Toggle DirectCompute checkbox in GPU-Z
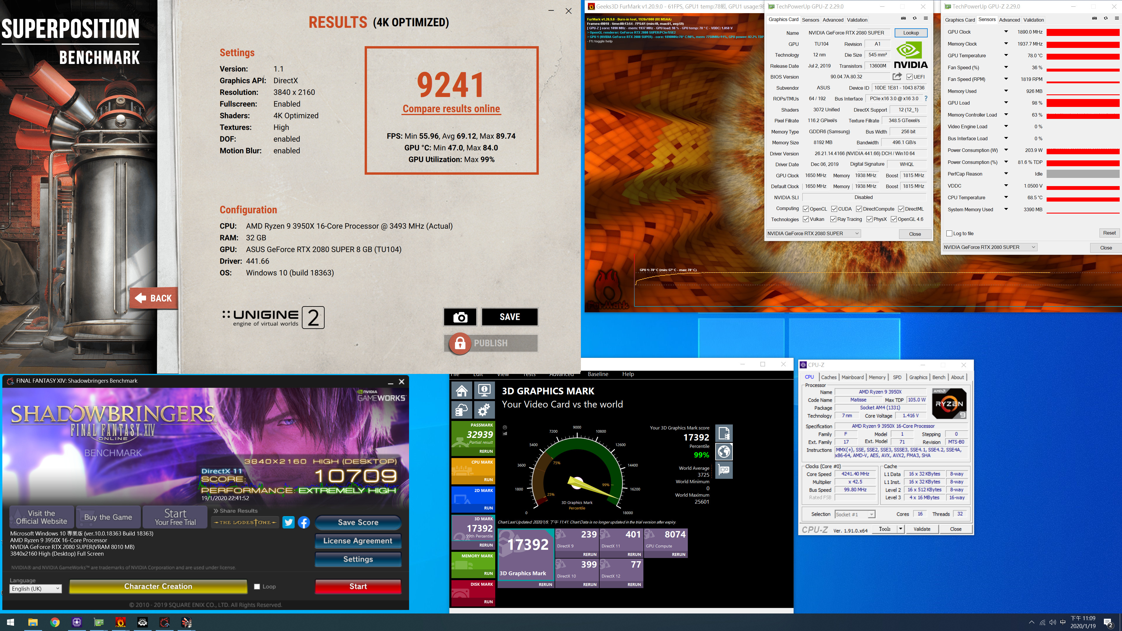 [859, 209]
